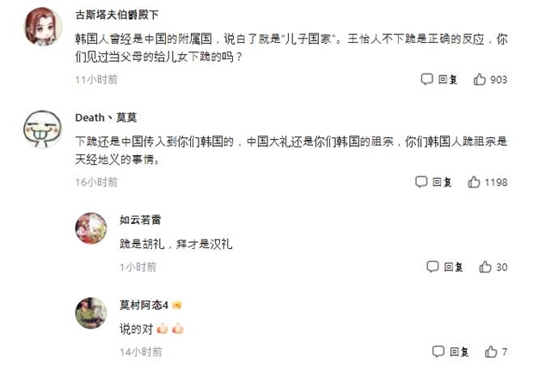533x375 pixels.
Task: Like 如云若雷's reply with 30 likes
Action: point(486,267)
